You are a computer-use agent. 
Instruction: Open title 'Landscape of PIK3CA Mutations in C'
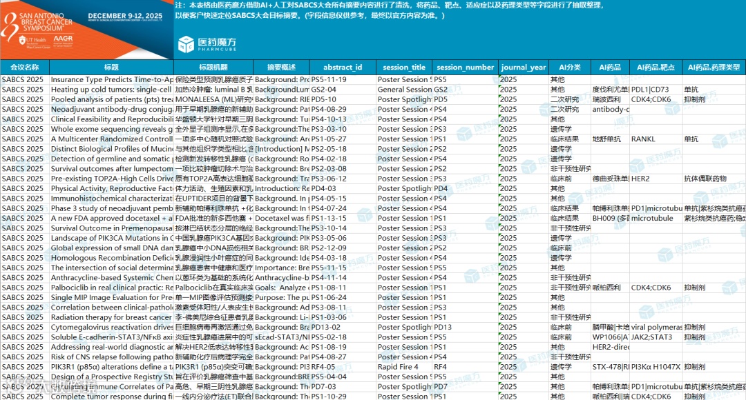pyautogui.click(x=112, y=238)
